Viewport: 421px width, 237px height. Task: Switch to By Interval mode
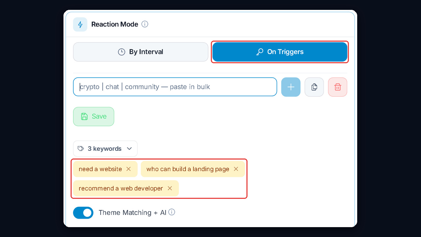[141, 52]
